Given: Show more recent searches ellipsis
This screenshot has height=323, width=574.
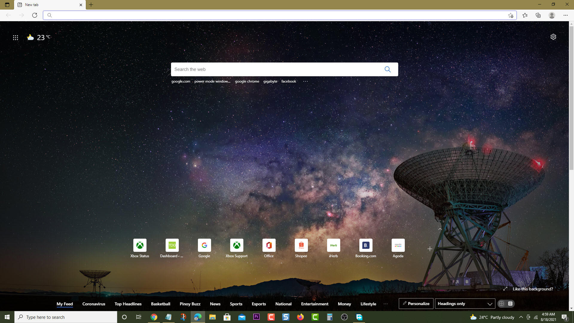Looking at the screenshot, I should pos(305,81).
